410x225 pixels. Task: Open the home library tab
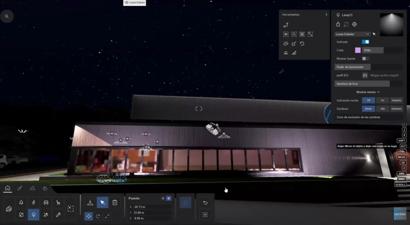8,188
